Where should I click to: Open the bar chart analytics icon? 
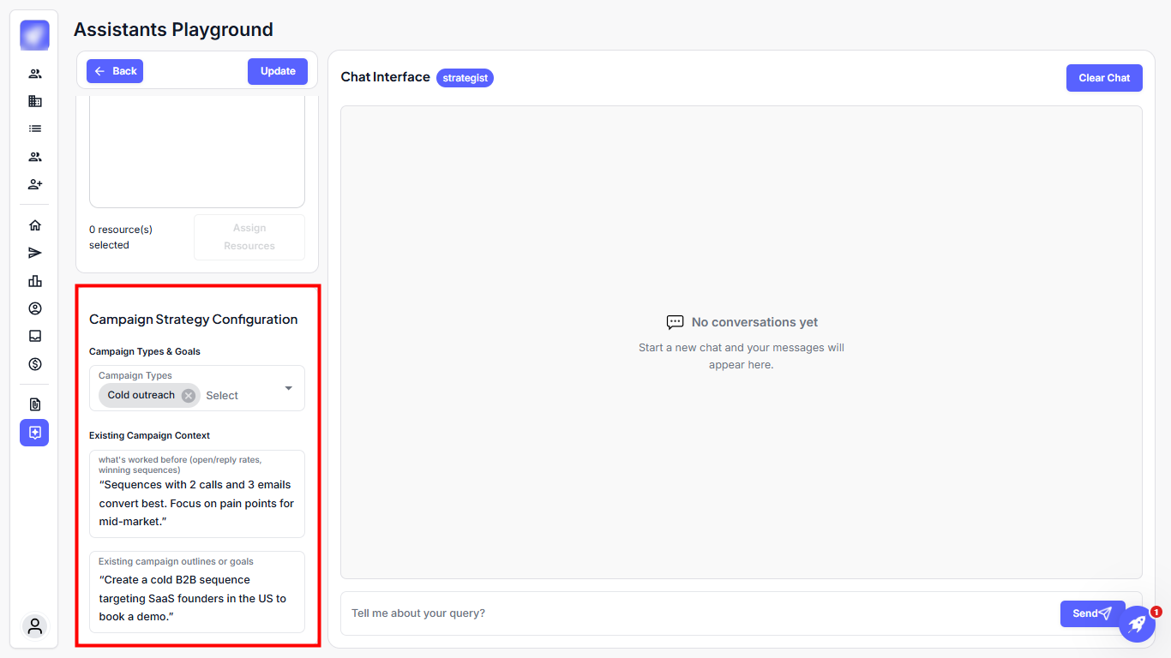point(35,281)
